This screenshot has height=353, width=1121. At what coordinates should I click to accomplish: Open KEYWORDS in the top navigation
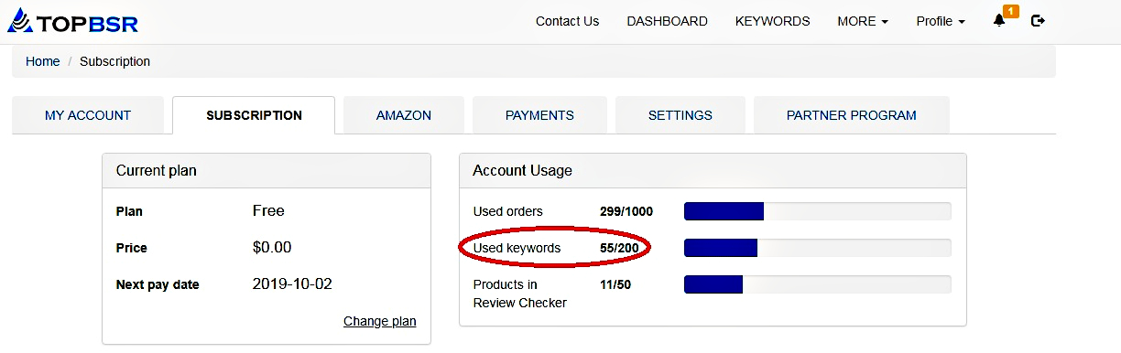pyautogui.click(x=772, y=21)
